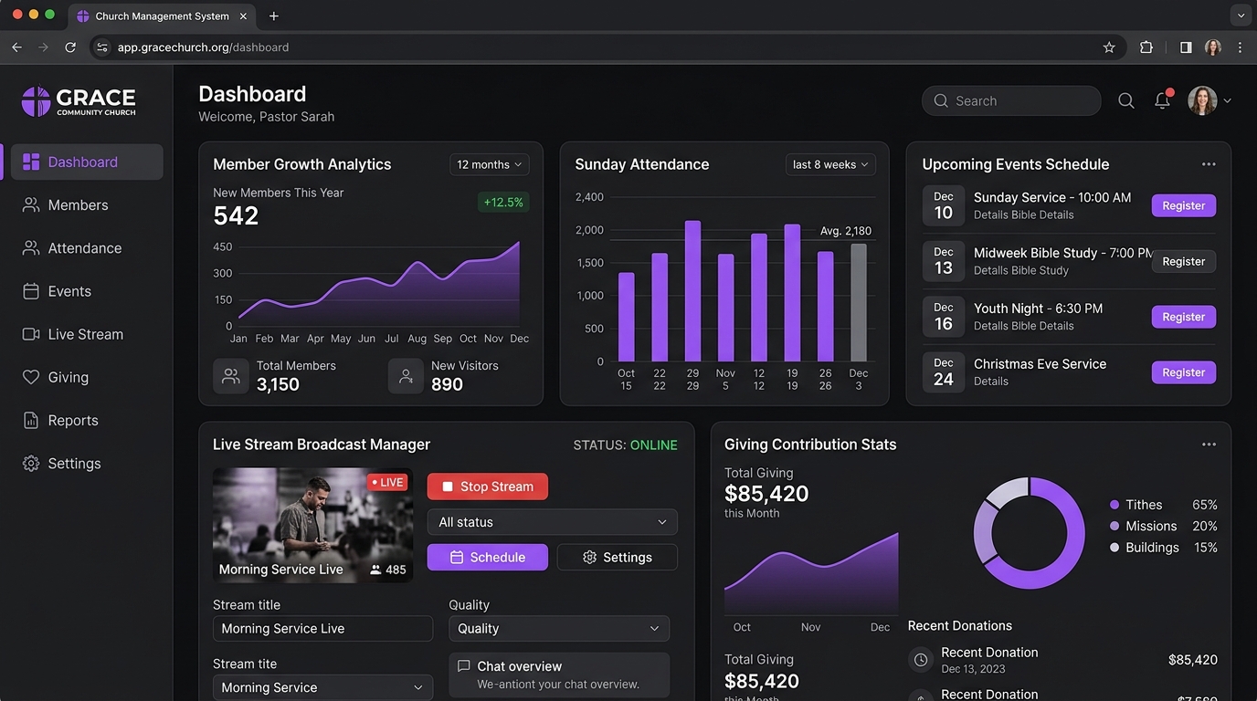Open browser three-dot menu

click(x=1240, y=47)
